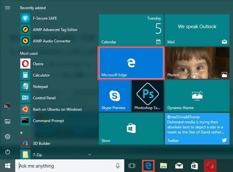Open Task View on the taskbar
233x172 pixels.
tap(132, 166)
